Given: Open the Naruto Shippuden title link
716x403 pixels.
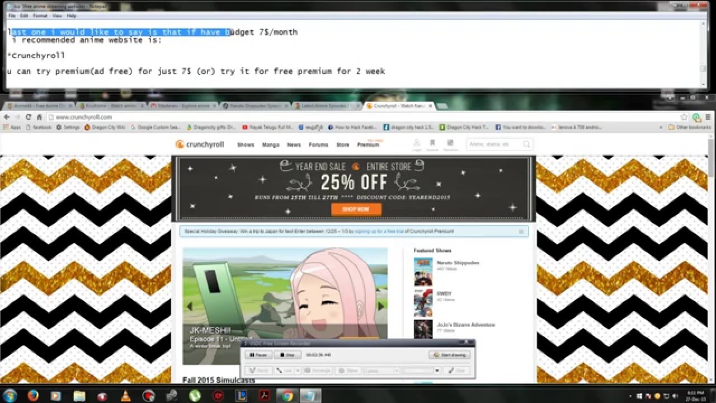Looking at the screenshot, I should [458, 263].
